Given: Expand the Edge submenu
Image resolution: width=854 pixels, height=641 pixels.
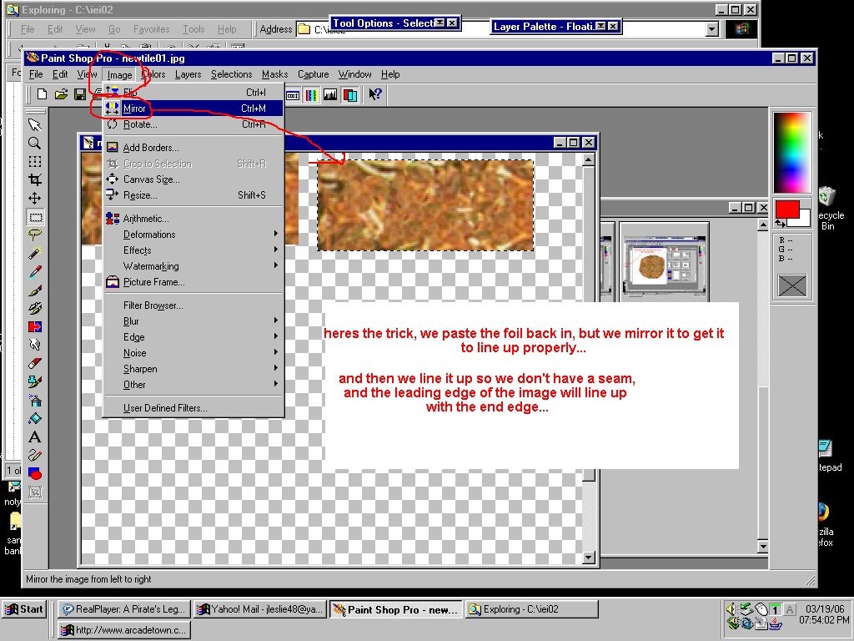Looking at the screenshot, I should click(x=193, y=337).
